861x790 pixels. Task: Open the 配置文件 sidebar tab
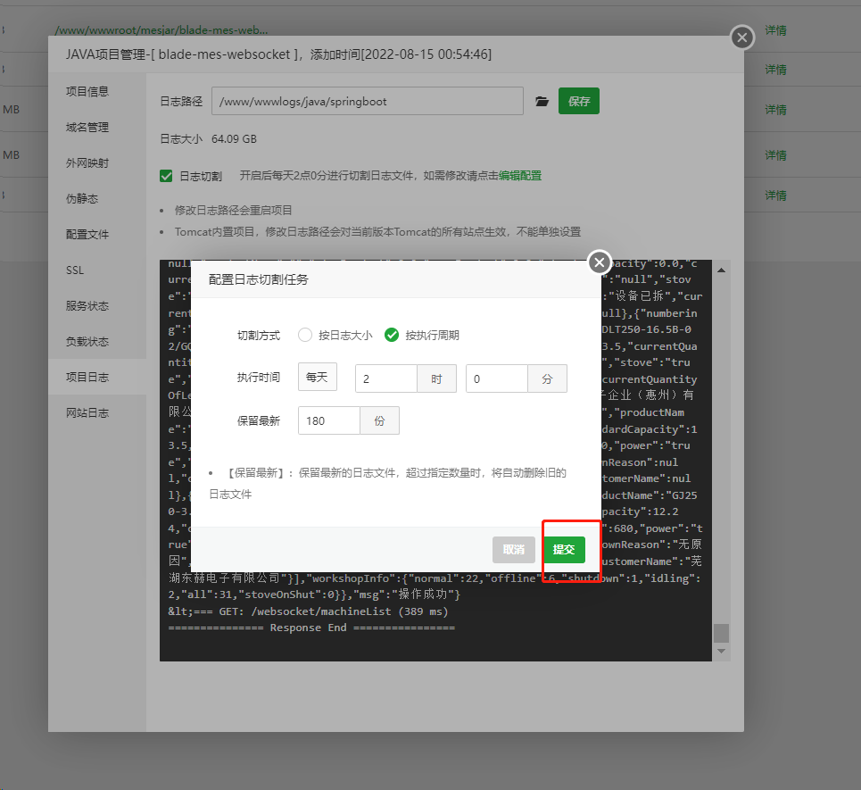tap(98, 234)
